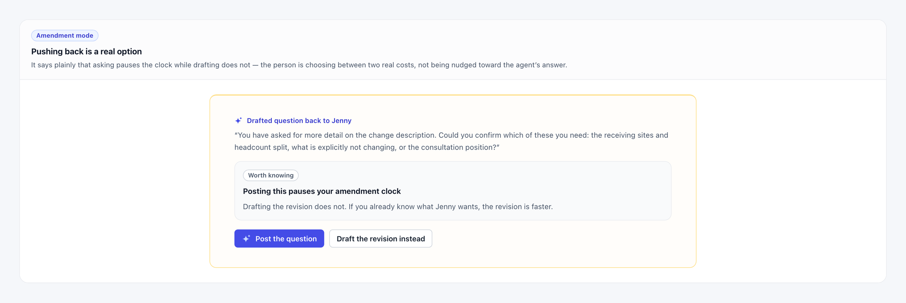Viewport: 906px width, 303px height.
Task: Click the phrase consultation position in the quoted draft
Action: (x=458, y=148)
